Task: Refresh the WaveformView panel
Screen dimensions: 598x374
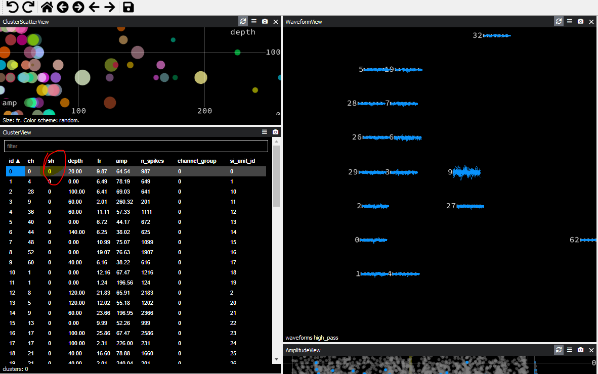Action: 559,21
